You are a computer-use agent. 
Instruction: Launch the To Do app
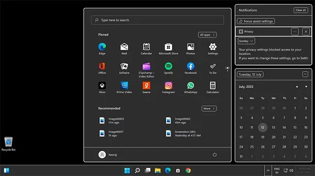[213, 68]
